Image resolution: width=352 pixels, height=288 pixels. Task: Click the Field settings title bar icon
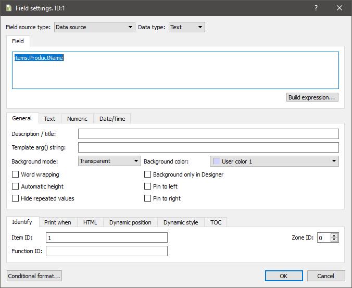[x=9, y=8]
